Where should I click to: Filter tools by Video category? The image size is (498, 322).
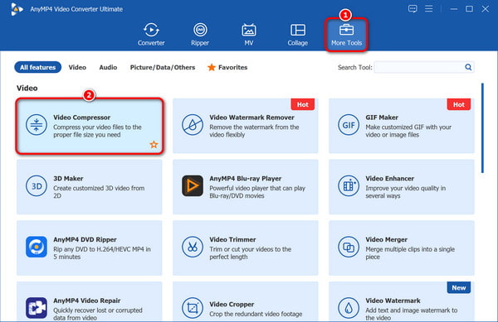pos(77,67)
